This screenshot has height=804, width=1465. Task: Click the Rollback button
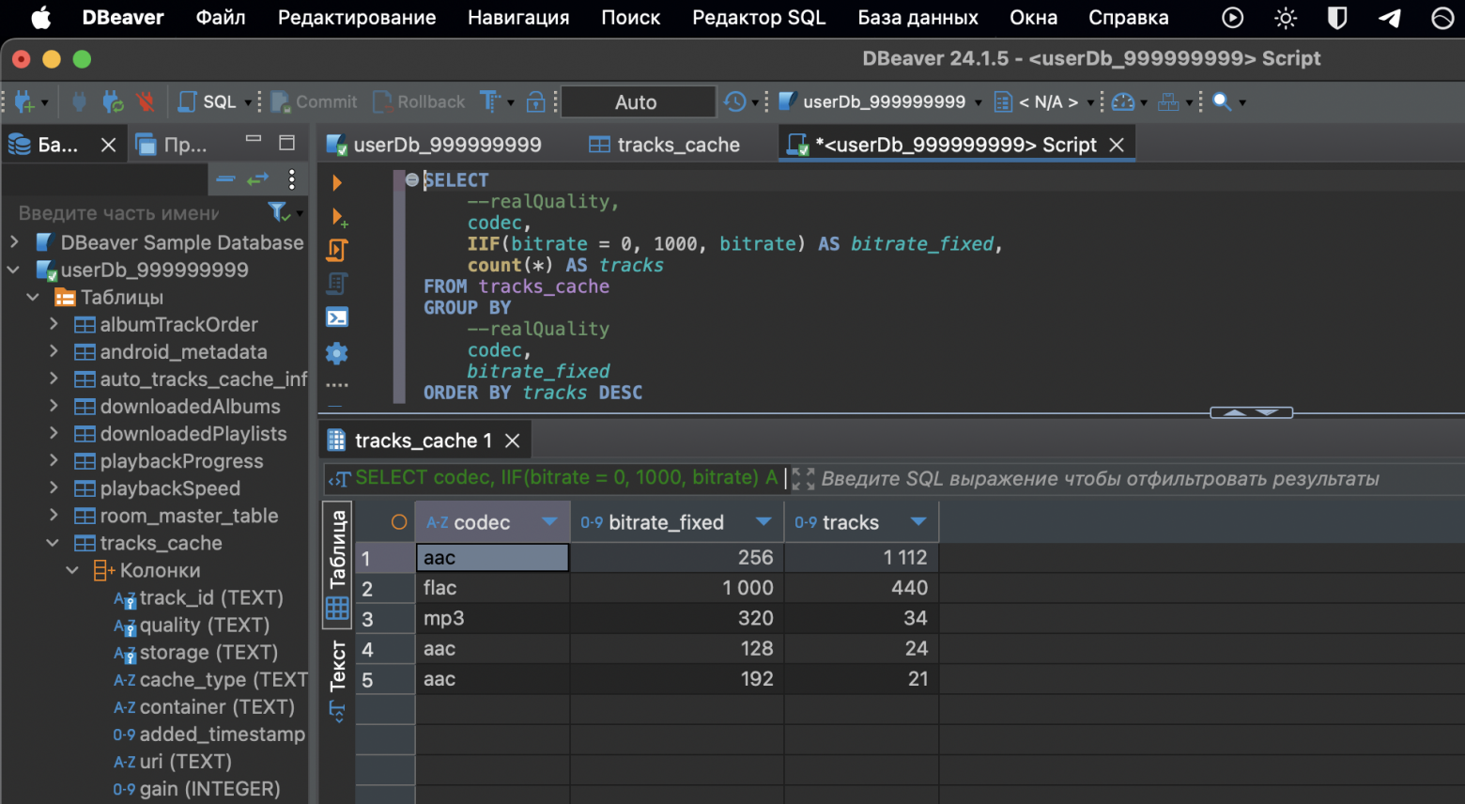(x=419, y=101)
